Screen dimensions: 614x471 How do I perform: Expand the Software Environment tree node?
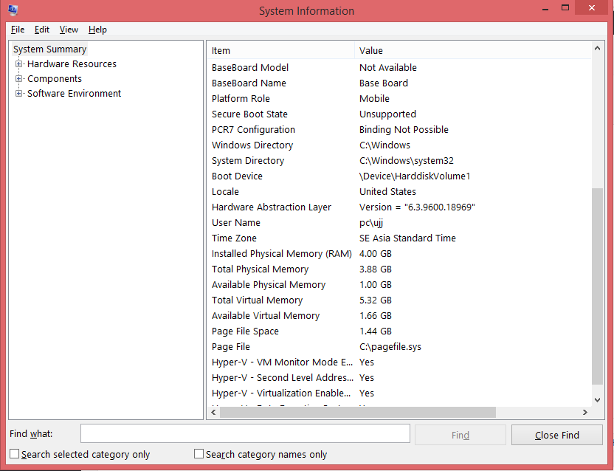tap(19, 94)
